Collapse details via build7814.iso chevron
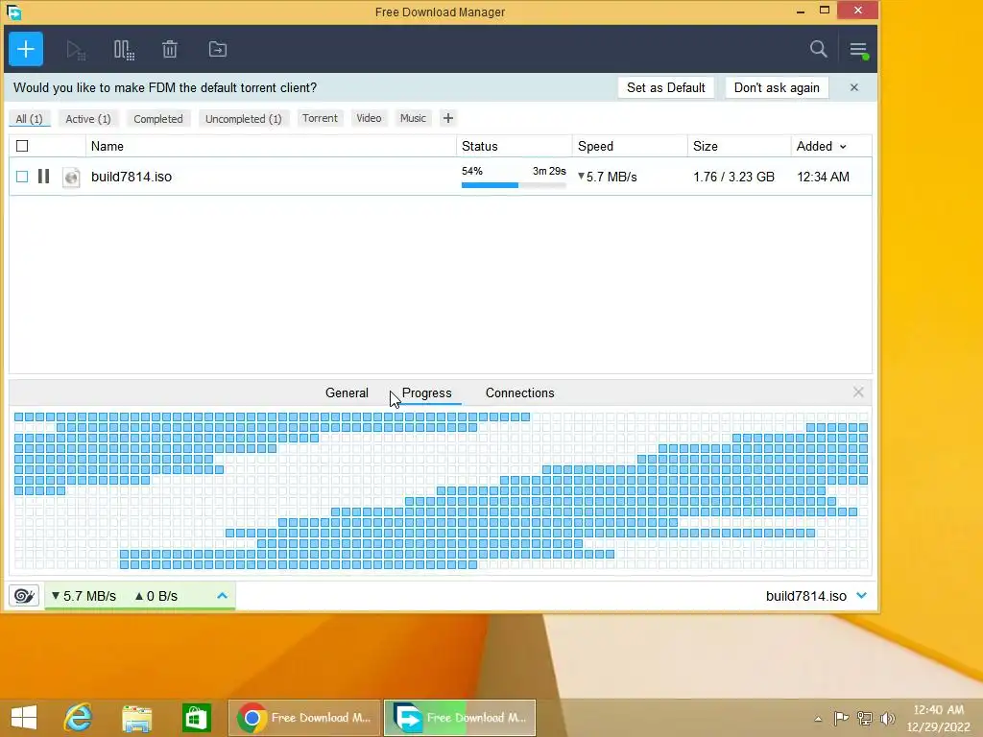The image size is (983, 737). (x=861, y=595)
